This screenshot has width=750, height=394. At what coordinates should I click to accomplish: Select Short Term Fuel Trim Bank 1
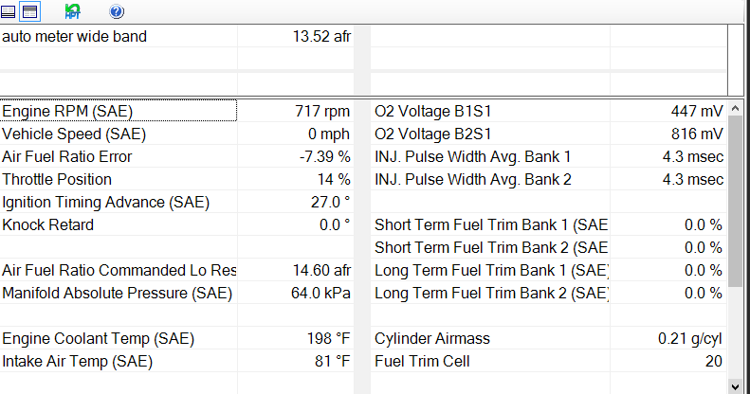[490, 224]
